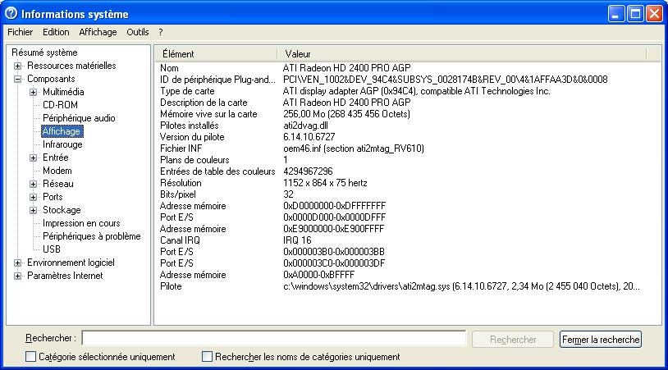This screenshot has width=668, height=370.
Task: Click value 1152 x 864 x 75 hertz
Action: click(x=325, y=183)
